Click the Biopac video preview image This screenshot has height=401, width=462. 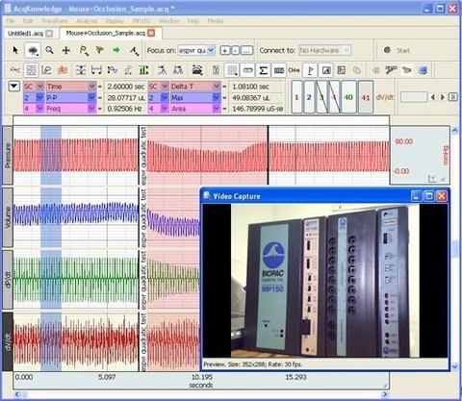324,281
